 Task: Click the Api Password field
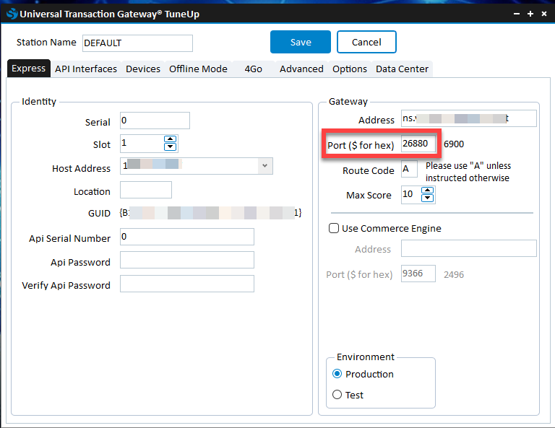tap(186, 260)
